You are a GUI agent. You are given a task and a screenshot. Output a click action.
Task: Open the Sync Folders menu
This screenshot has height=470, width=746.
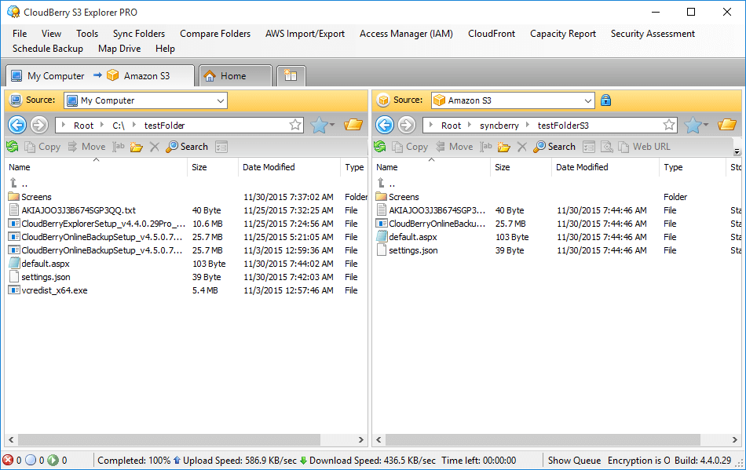[x=138, y=34]
